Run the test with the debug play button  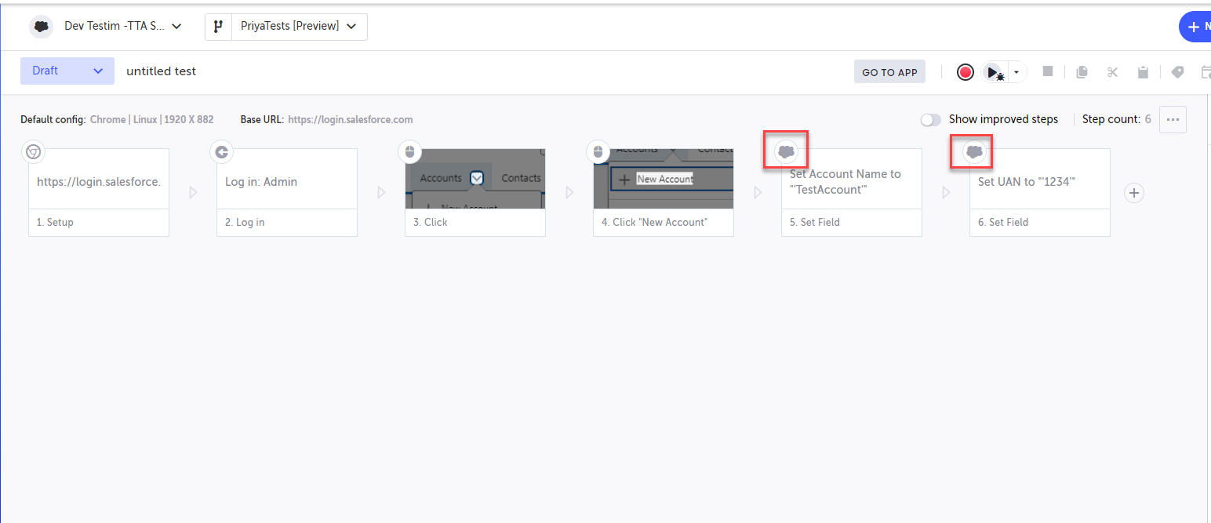[x=994, y=72]
